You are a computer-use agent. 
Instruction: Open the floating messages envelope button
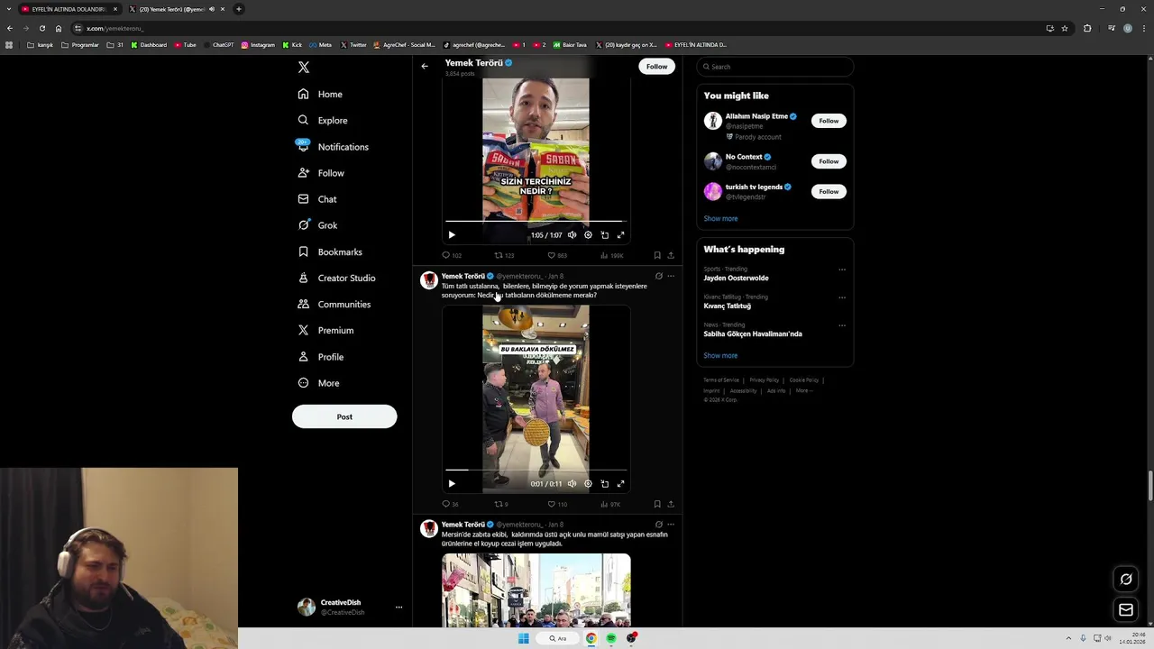coord(1126,610)
